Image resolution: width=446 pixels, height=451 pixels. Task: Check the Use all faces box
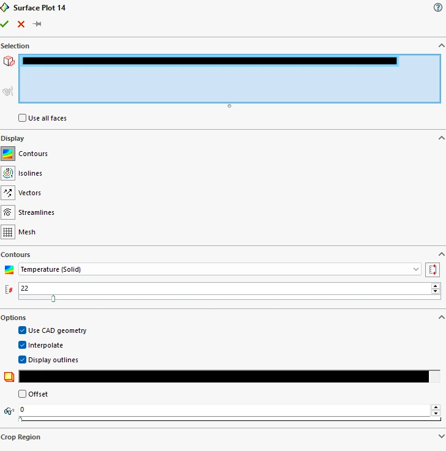coord(22,118)
